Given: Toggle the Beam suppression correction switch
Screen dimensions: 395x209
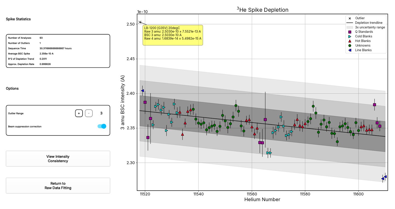Looking at the screenshot, I should click(102, 126).
